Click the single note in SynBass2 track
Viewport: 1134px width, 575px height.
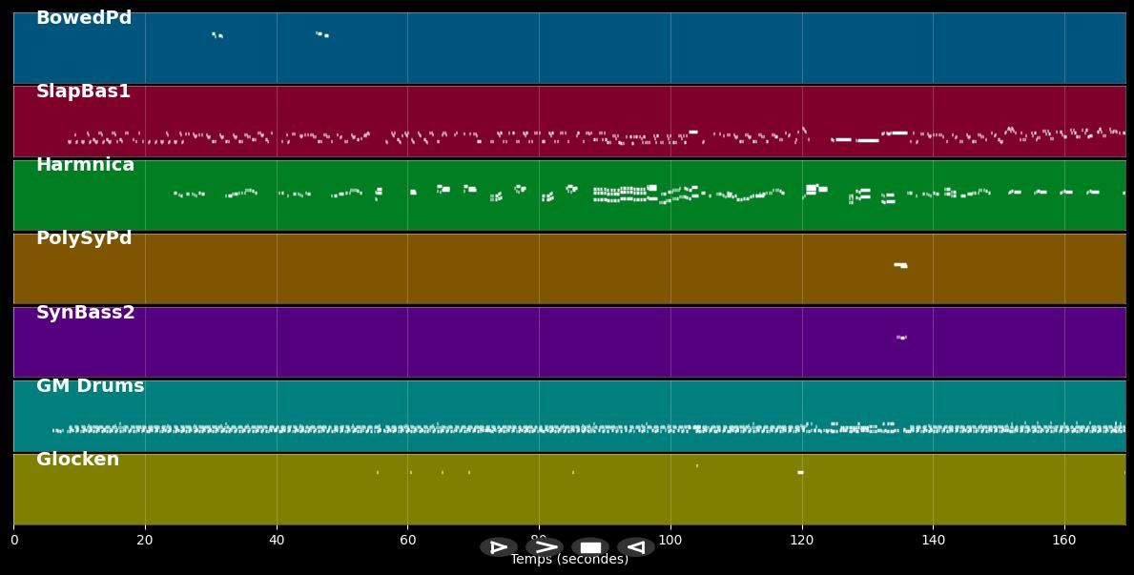click(901, 338)
